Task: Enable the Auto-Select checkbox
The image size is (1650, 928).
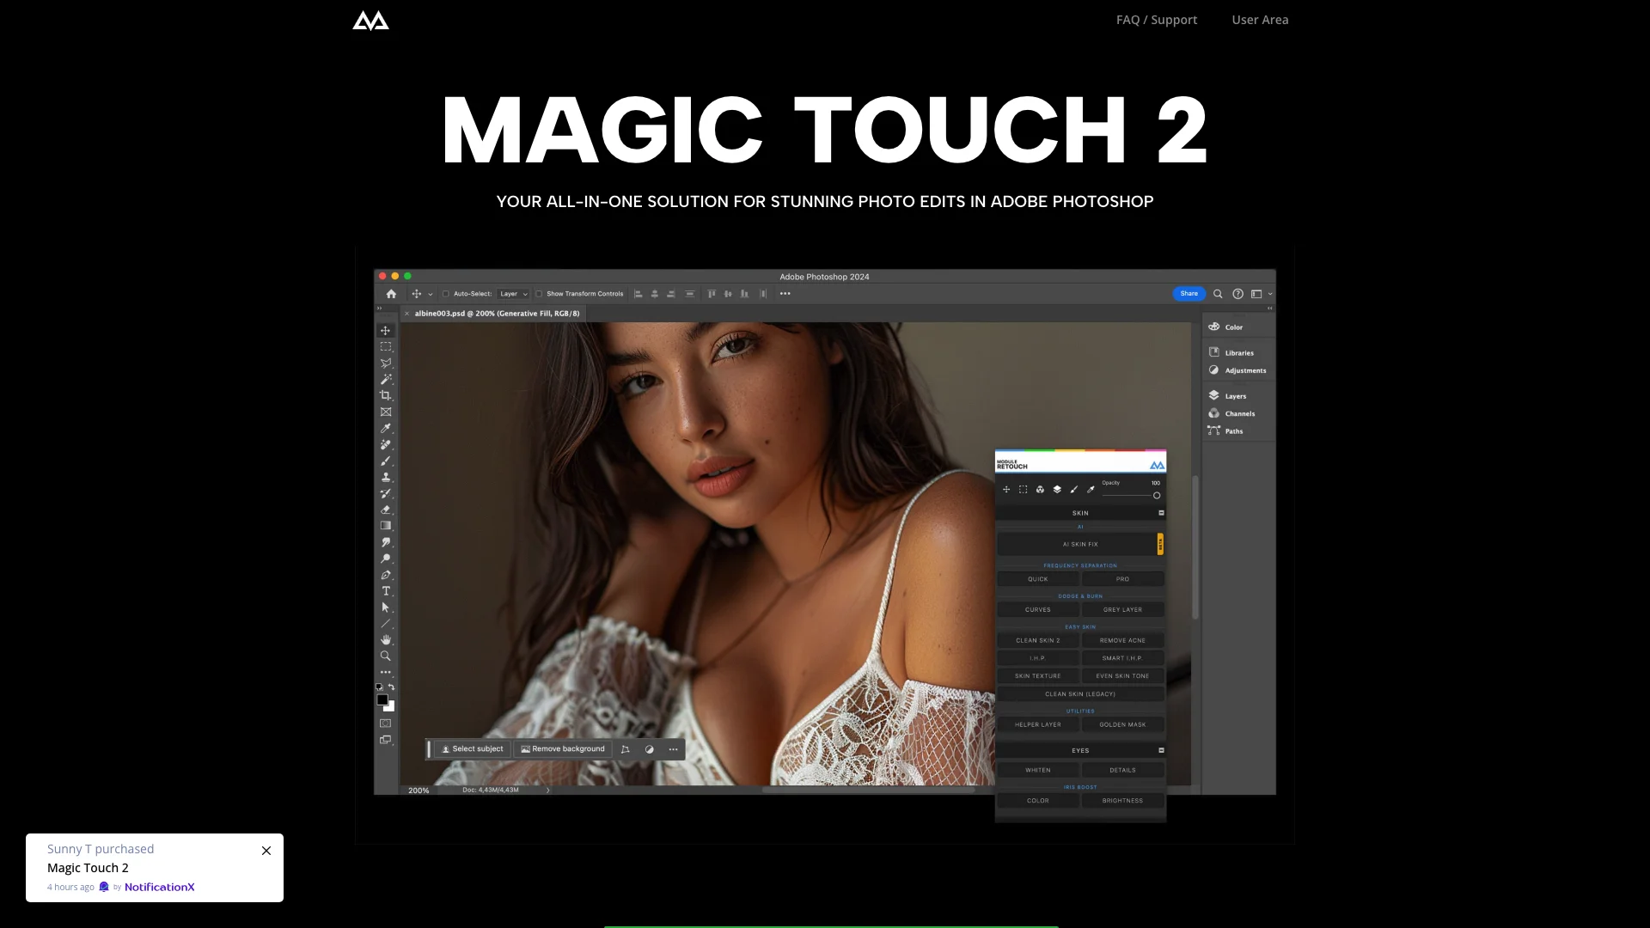Action: pyautogui.click(x=446, y=294)
